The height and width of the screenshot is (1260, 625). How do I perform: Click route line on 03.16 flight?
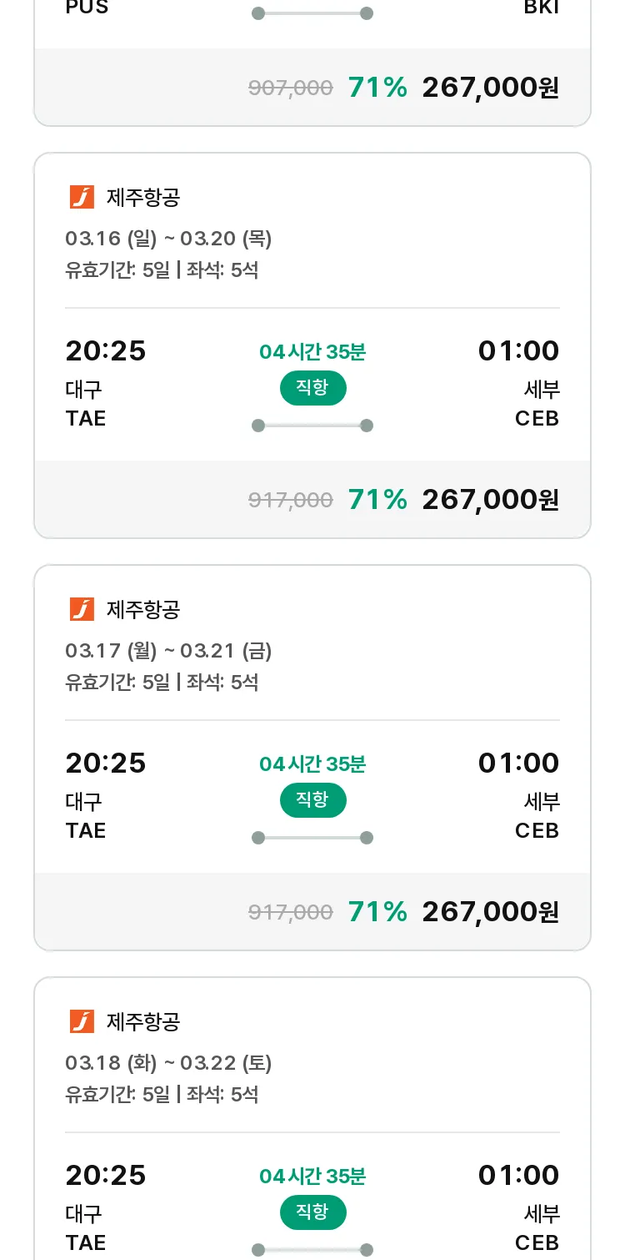[312, 426]
